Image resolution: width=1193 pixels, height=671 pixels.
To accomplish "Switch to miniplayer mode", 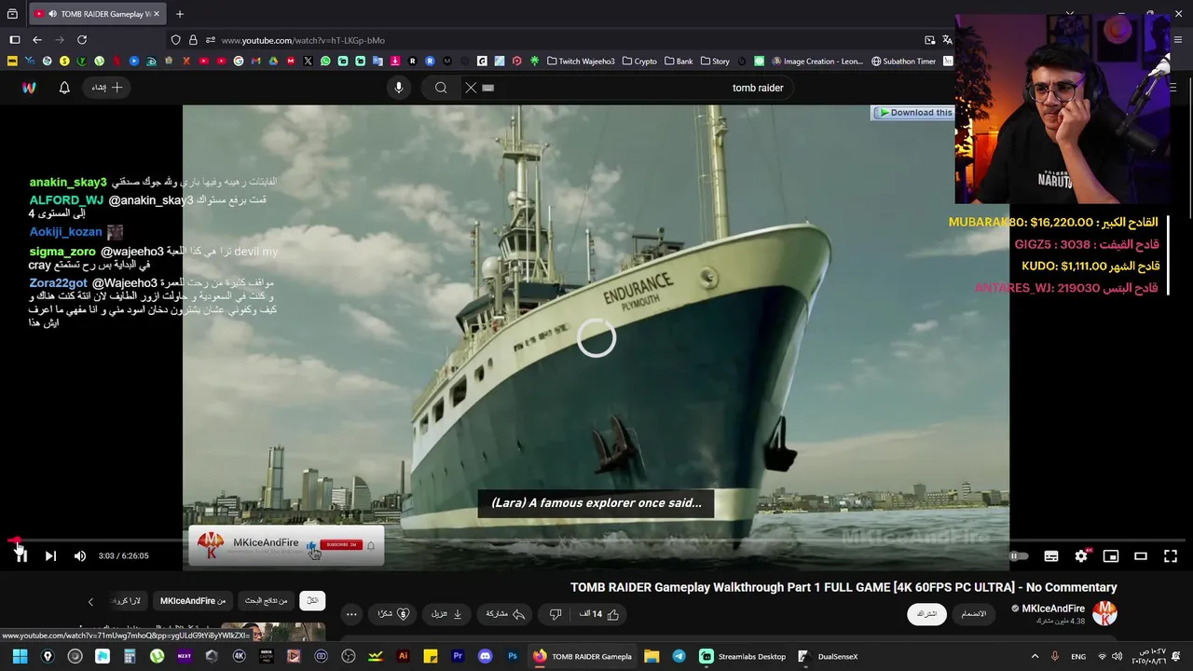I will 1111,556.
